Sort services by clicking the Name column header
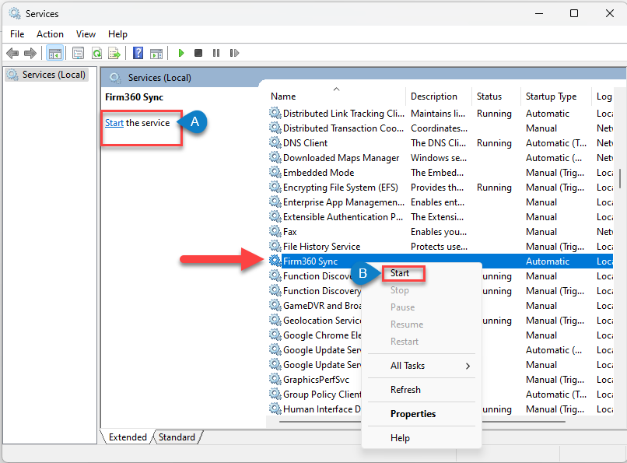Screen dimensions: 627x463 [x=282, y=96]
